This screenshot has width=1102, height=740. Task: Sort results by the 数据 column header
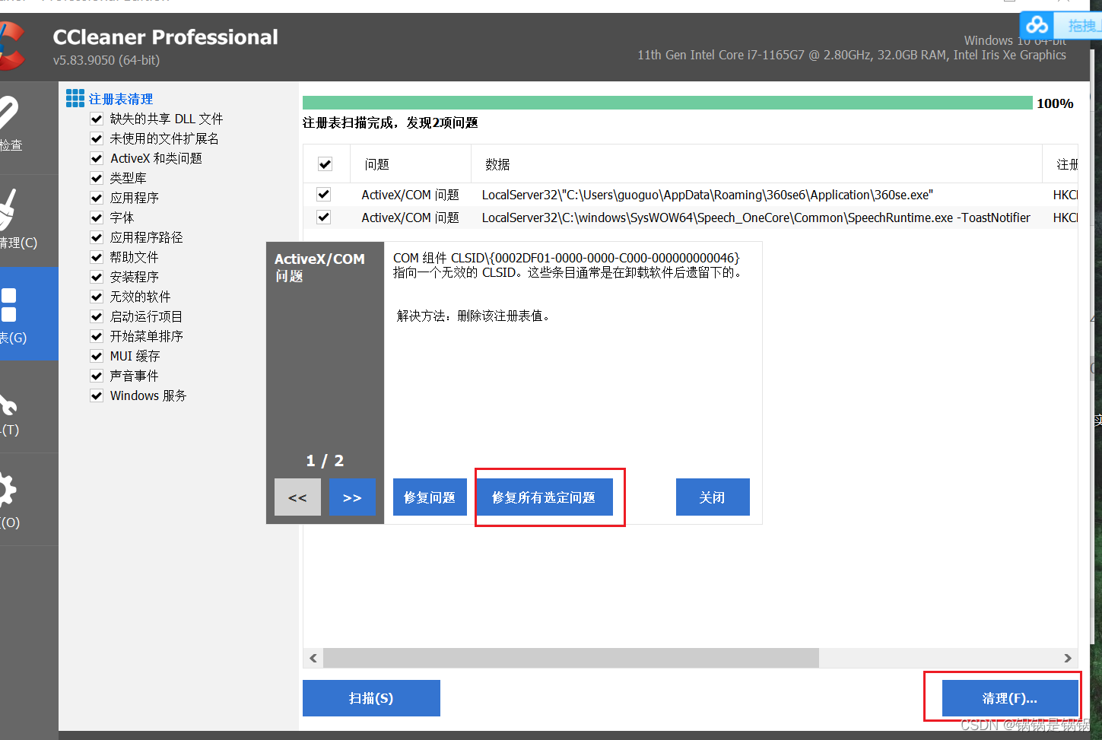(757, 164)
